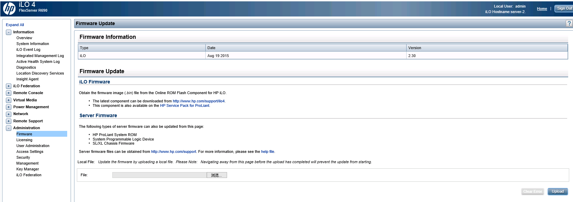Click the Administration section label
Viewport: 573px width, 202px height.
click(x=27, y=128)
